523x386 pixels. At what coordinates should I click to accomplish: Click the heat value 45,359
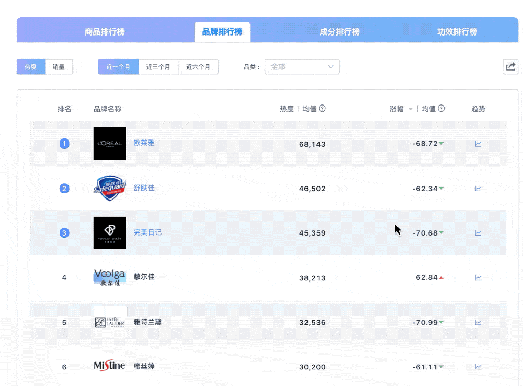[x=312, y=233]
